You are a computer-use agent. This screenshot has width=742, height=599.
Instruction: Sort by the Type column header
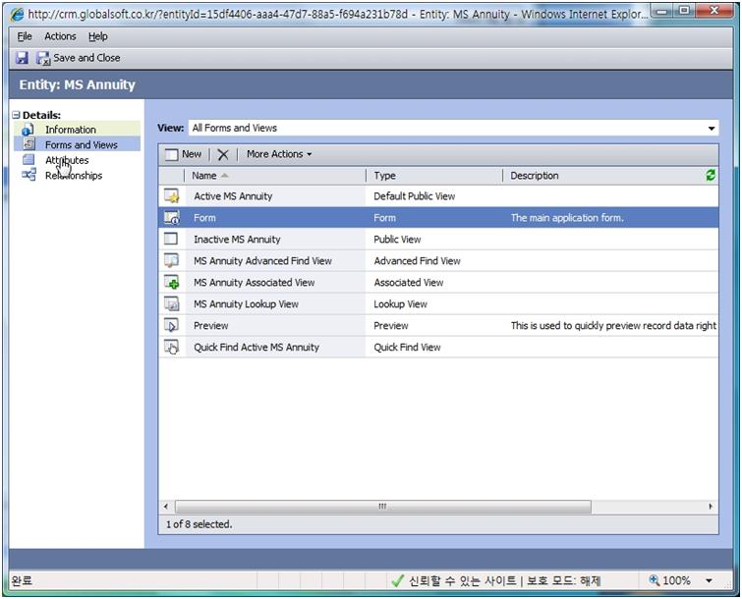coord(384,176)
